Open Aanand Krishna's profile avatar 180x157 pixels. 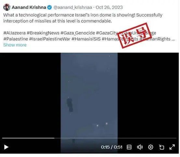(7, 7)
